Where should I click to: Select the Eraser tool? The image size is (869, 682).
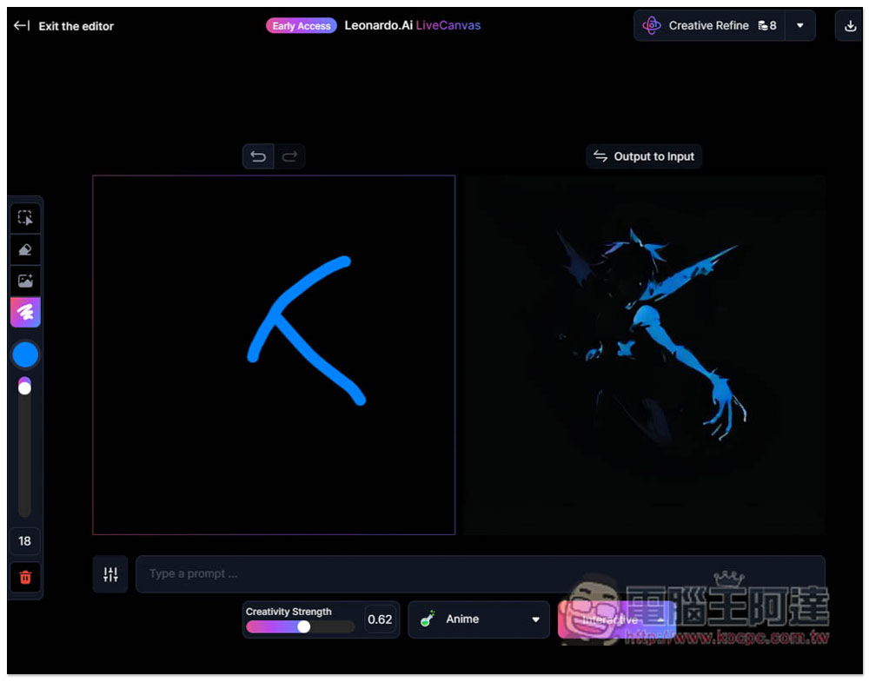tap(25, 250)
